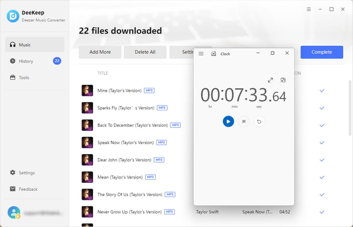Click MP3 tag next to Sparks Fly
Viewport: 353px width, 227px height.
coord(162,108)
